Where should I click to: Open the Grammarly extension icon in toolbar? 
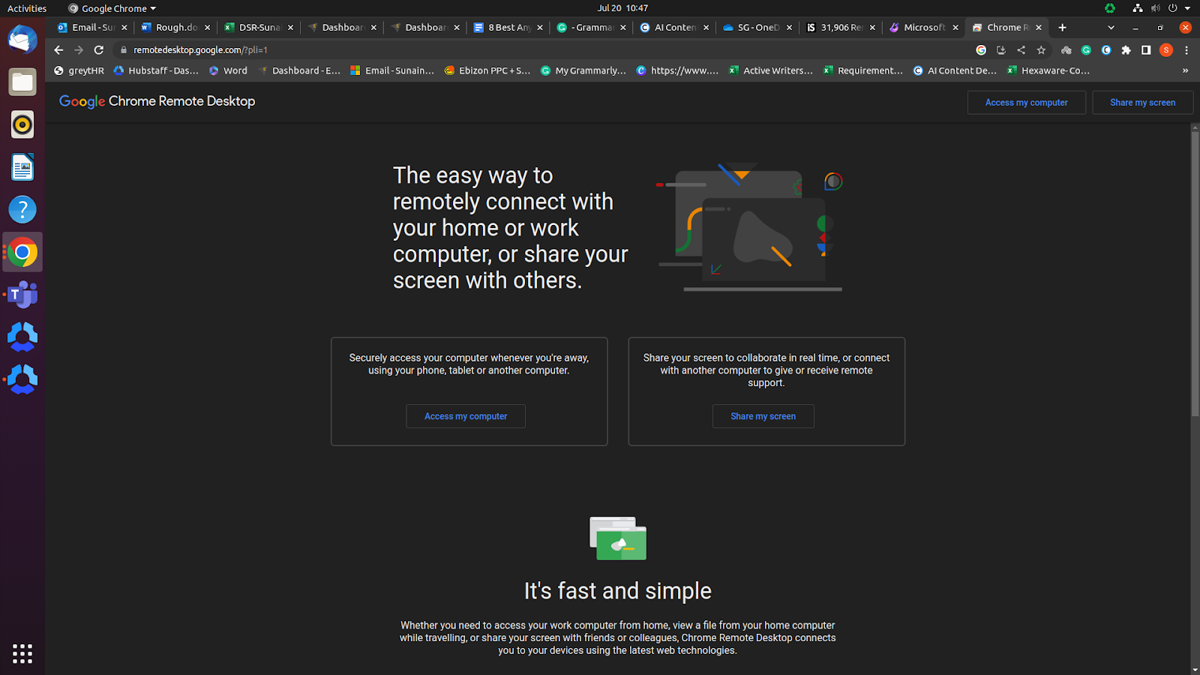[x=1086, y=50]
